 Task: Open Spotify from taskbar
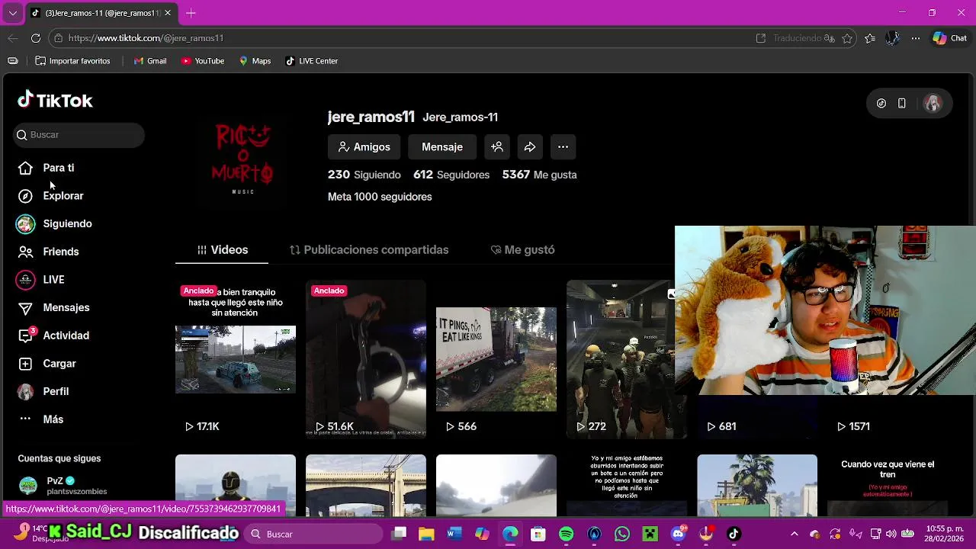tap(566, 534)
